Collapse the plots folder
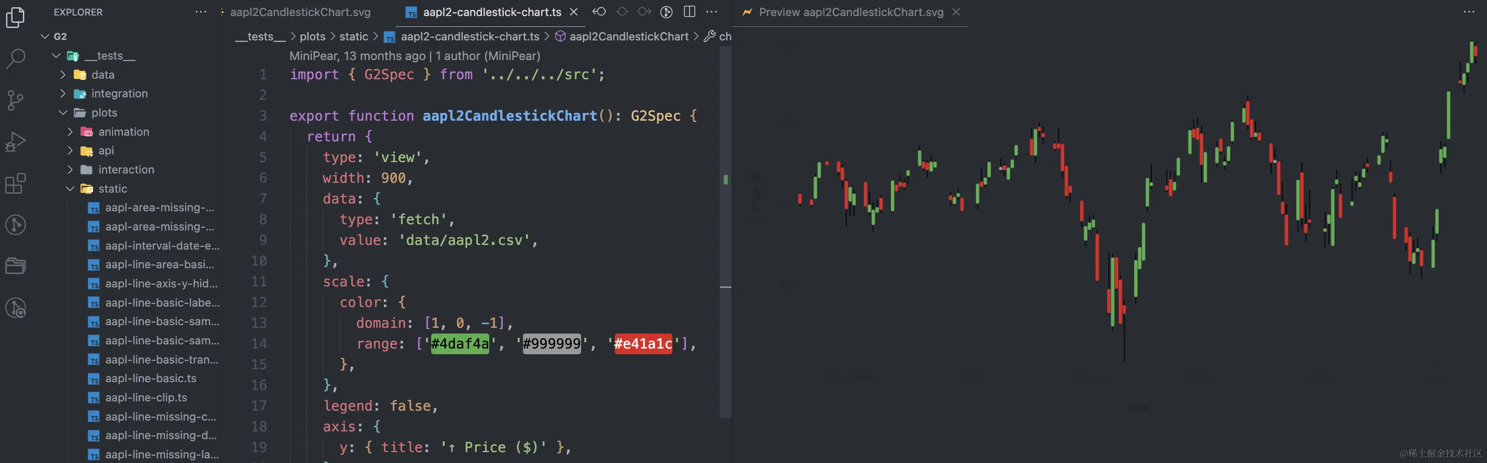The image size is (1487, 463). (63, 112)
